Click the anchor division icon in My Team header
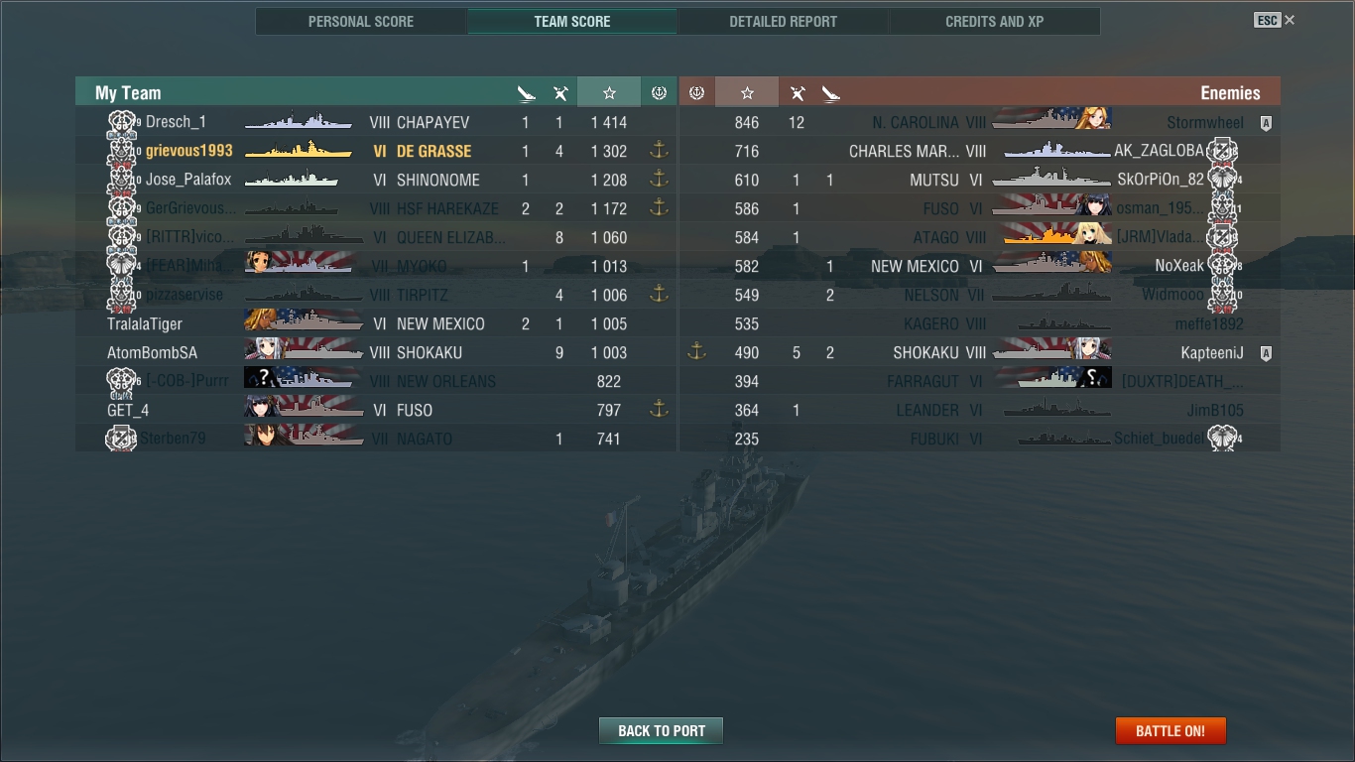Image resolution: width=1355 pixels, height=762 pixels. click(659, 92)
